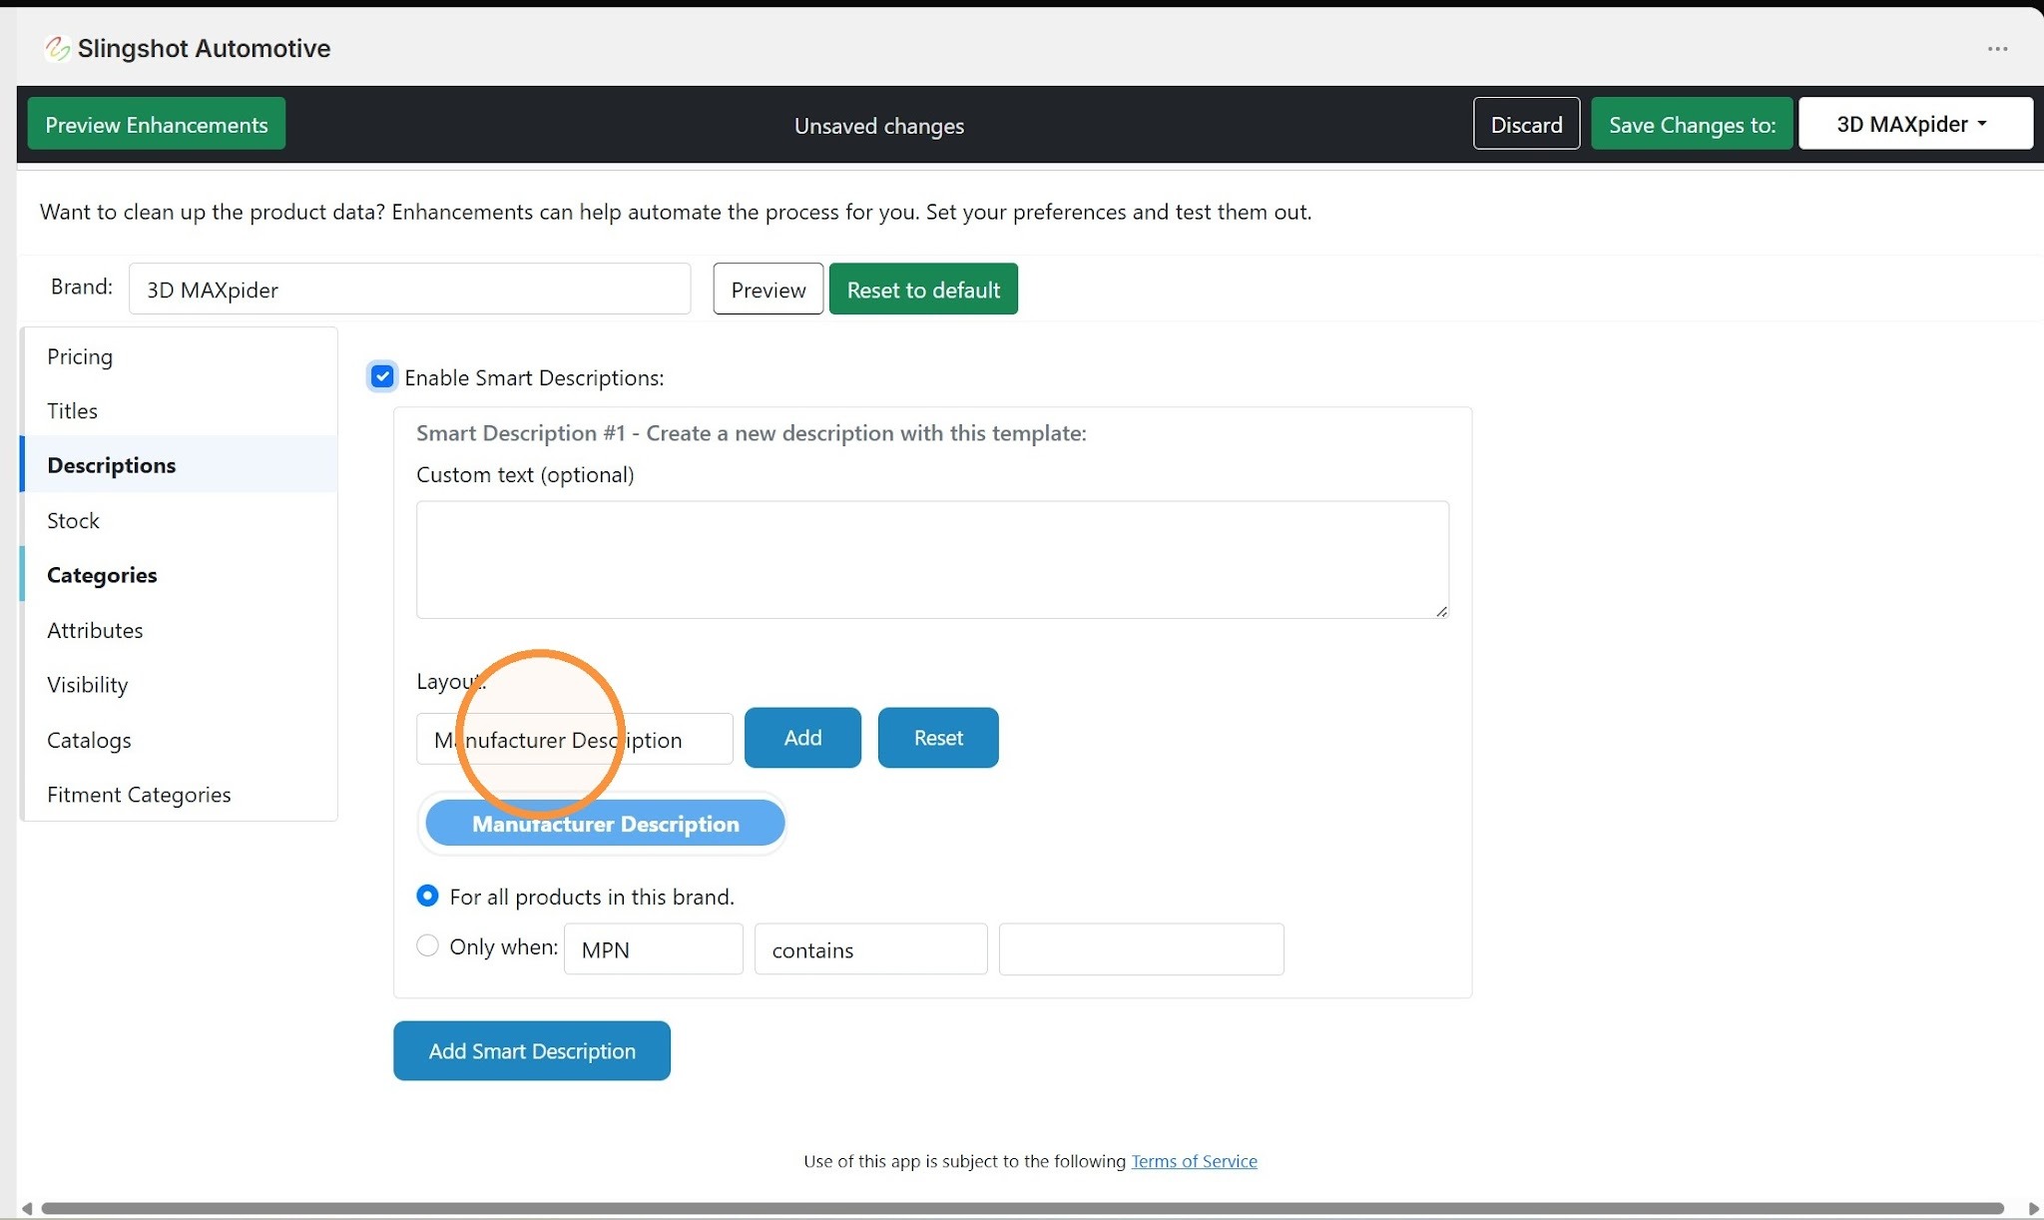Select the Descriptions sidebar item
This screenshot has width=2044, height=1220.
point(180,465)
